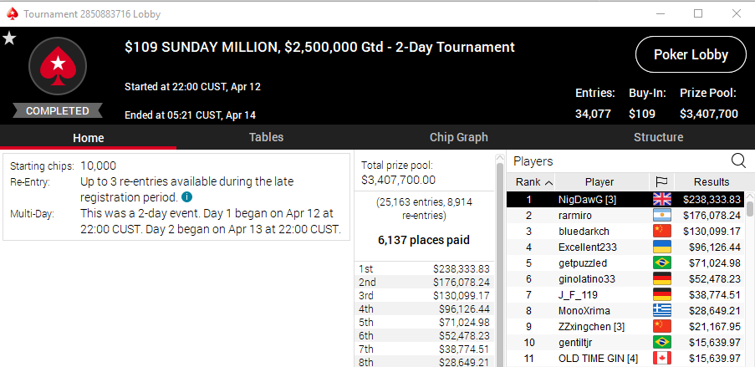View the Structure tab
This screenshot has width=755, height=367.
point(658,137)
